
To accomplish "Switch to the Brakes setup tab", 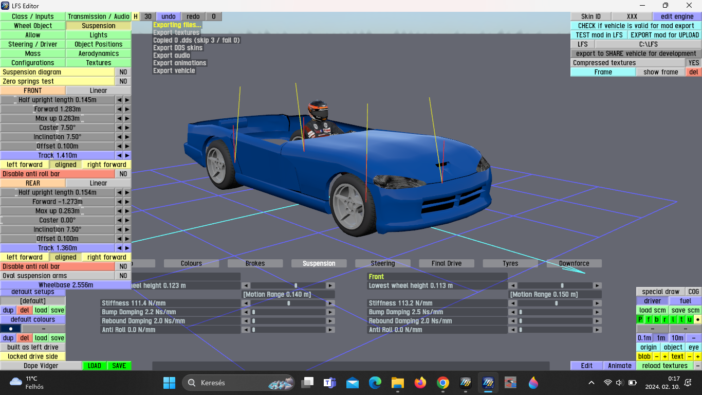I will coord(255,263).
